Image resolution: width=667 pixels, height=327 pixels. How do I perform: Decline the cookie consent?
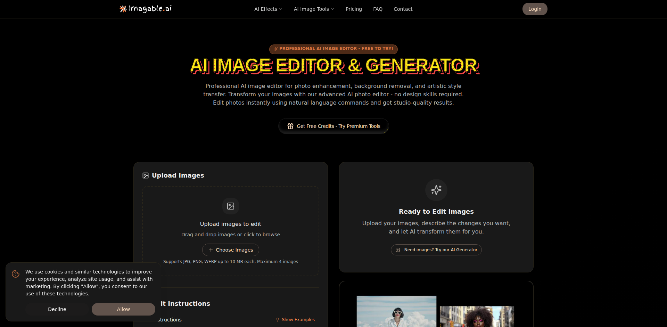click(57, 309)
